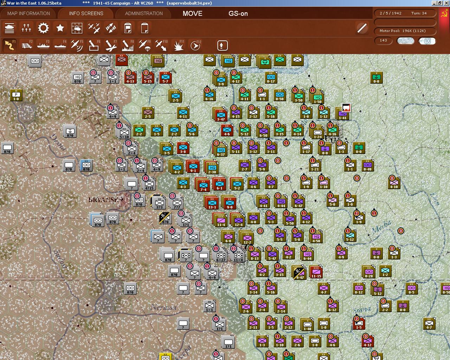Select the HQ 6-44 pink counter
Screen dimensions: 450x360
click(x=308, y=254)
